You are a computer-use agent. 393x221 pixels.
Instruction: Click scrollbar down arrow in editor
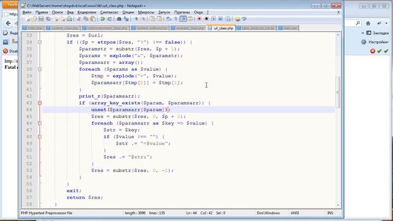coord(338,205)
